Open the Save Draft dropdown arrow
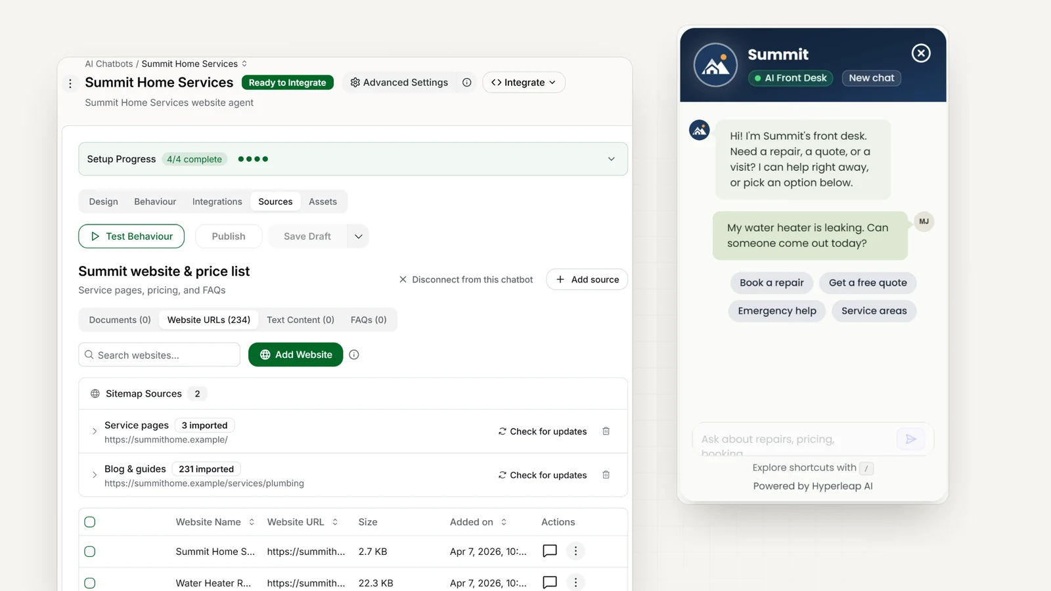The width and height of the screenshot is (1051, 591). click(x=358, y=236)
